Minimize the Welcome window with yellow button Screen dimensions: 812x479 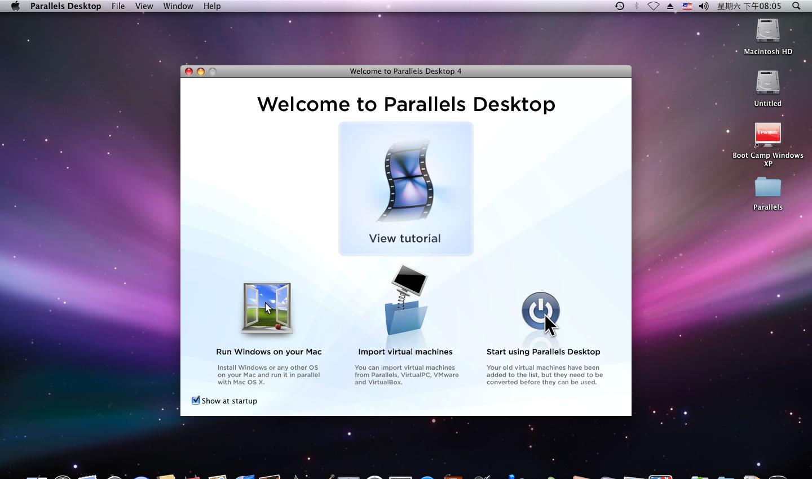[201, 72]
